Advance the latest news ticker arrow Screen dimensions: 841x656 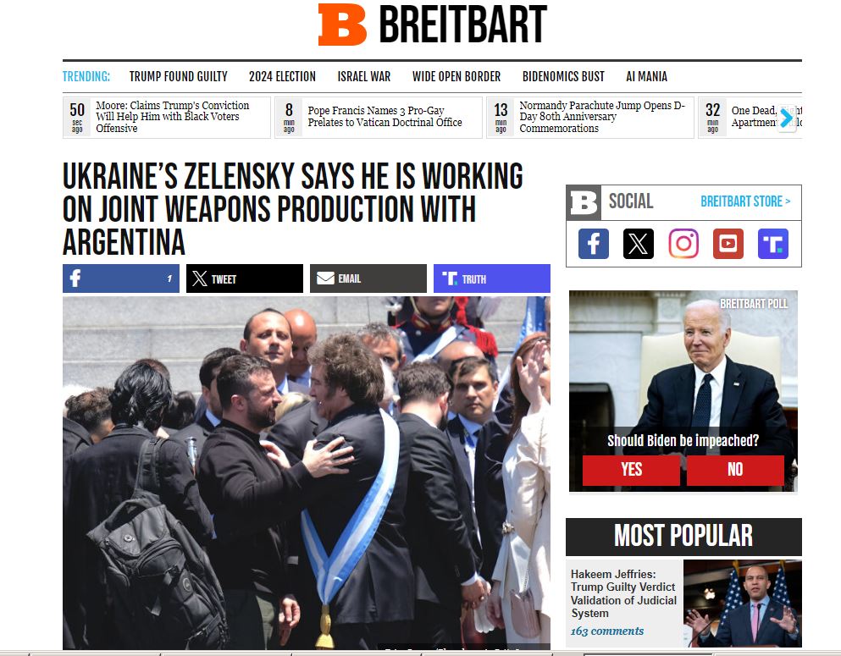(x=786, y=118)
